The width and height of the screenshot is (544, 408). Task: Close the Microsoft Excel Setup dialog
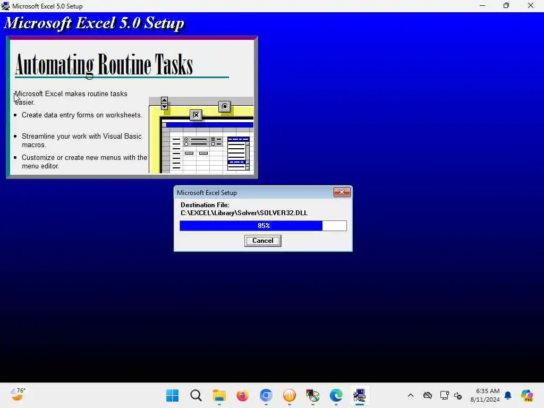pos(342,192)
